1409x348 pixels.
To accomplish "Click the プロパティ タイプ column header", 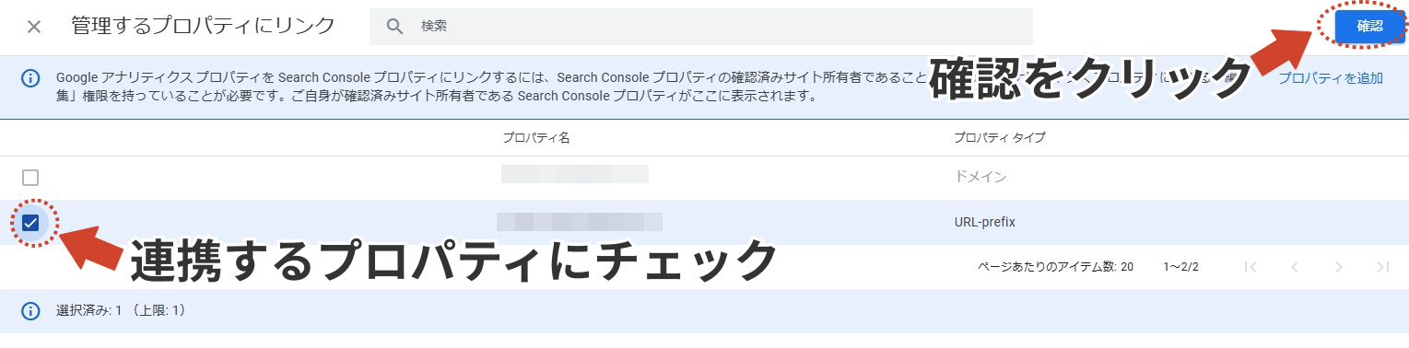I will [999, 138].
